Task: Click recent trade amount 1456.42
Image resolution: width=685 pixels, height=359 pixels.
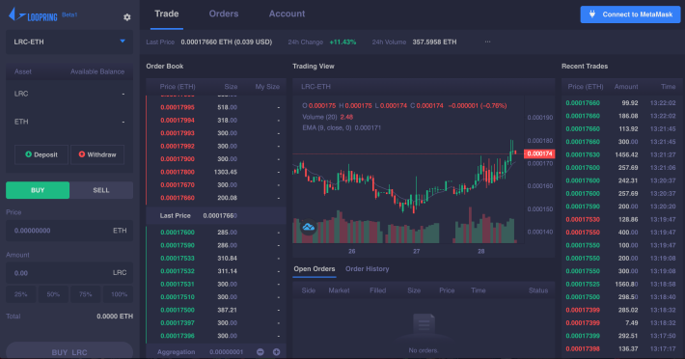Action: click(626, 155)
